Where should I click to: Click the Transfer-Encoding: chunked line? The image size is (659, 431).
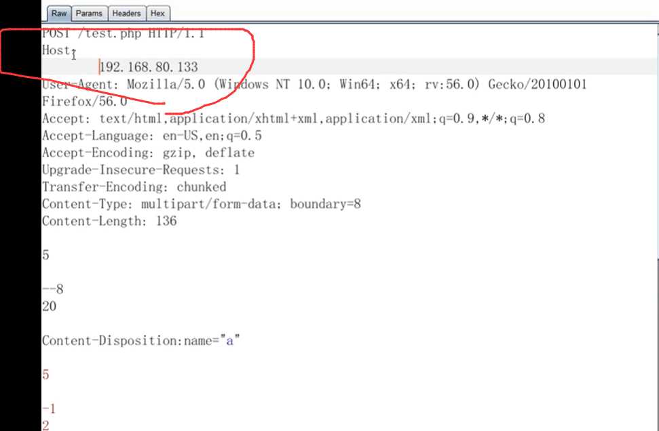click(134, 187)
